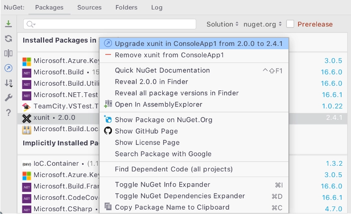
Task: Enable the Prerelease checkbox
Action: tap(290, 24)
